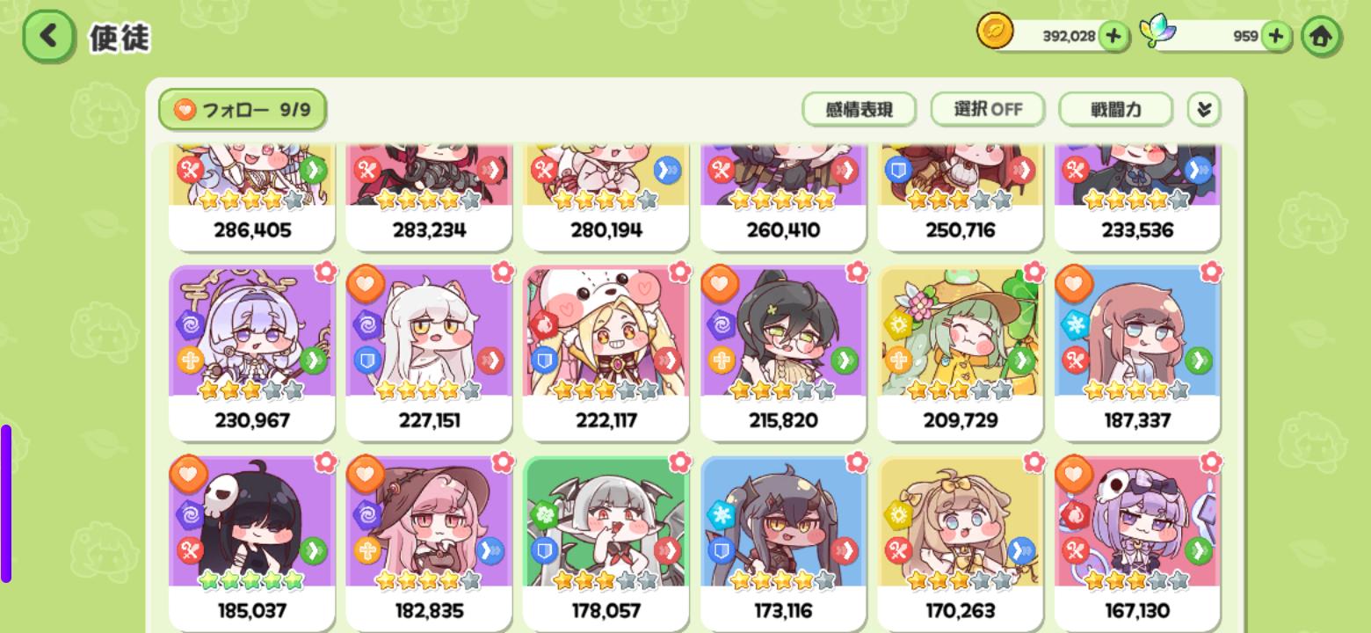Go back using the arrow button
The width and height of the screenshot is (1371, 633).
pos(47,36)
